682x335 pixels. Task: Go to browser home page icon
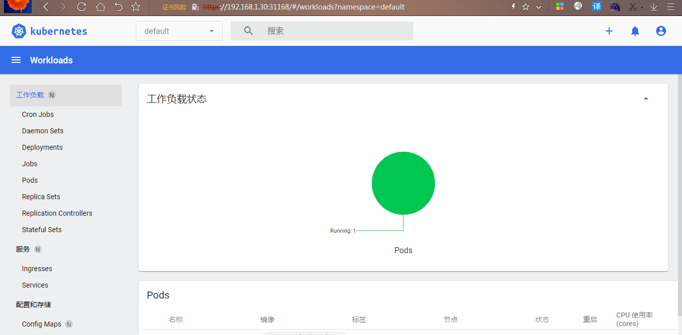(x=100, y=7)
